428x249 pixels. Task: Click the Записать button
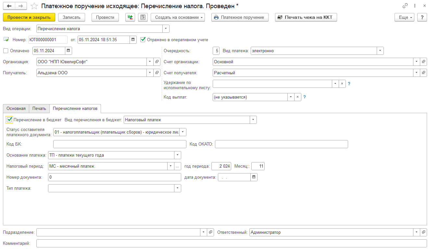coord(72,17)
